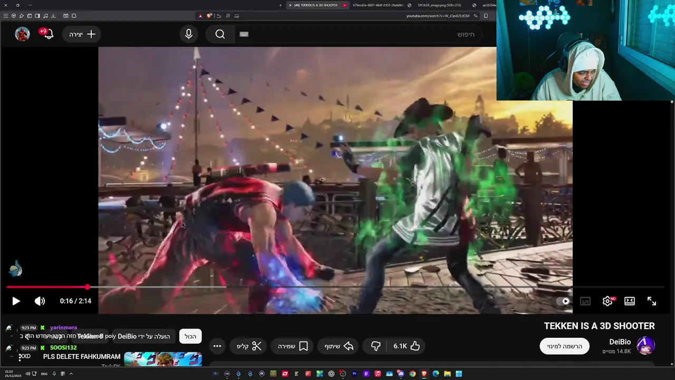Open the יצירה create menu
The height and width of the screenshot is (380, 675).
82,34
